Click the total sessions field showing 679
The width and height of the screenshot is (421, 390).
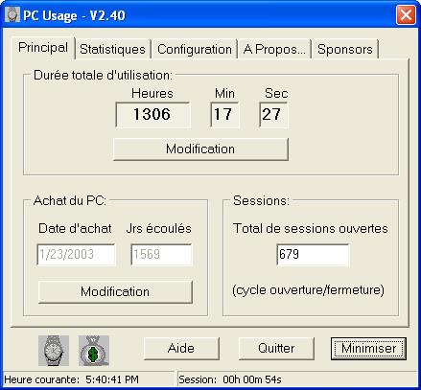[313, 255]
